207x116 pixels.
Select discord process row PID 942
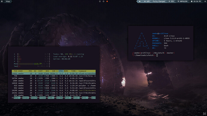(54, 88)
